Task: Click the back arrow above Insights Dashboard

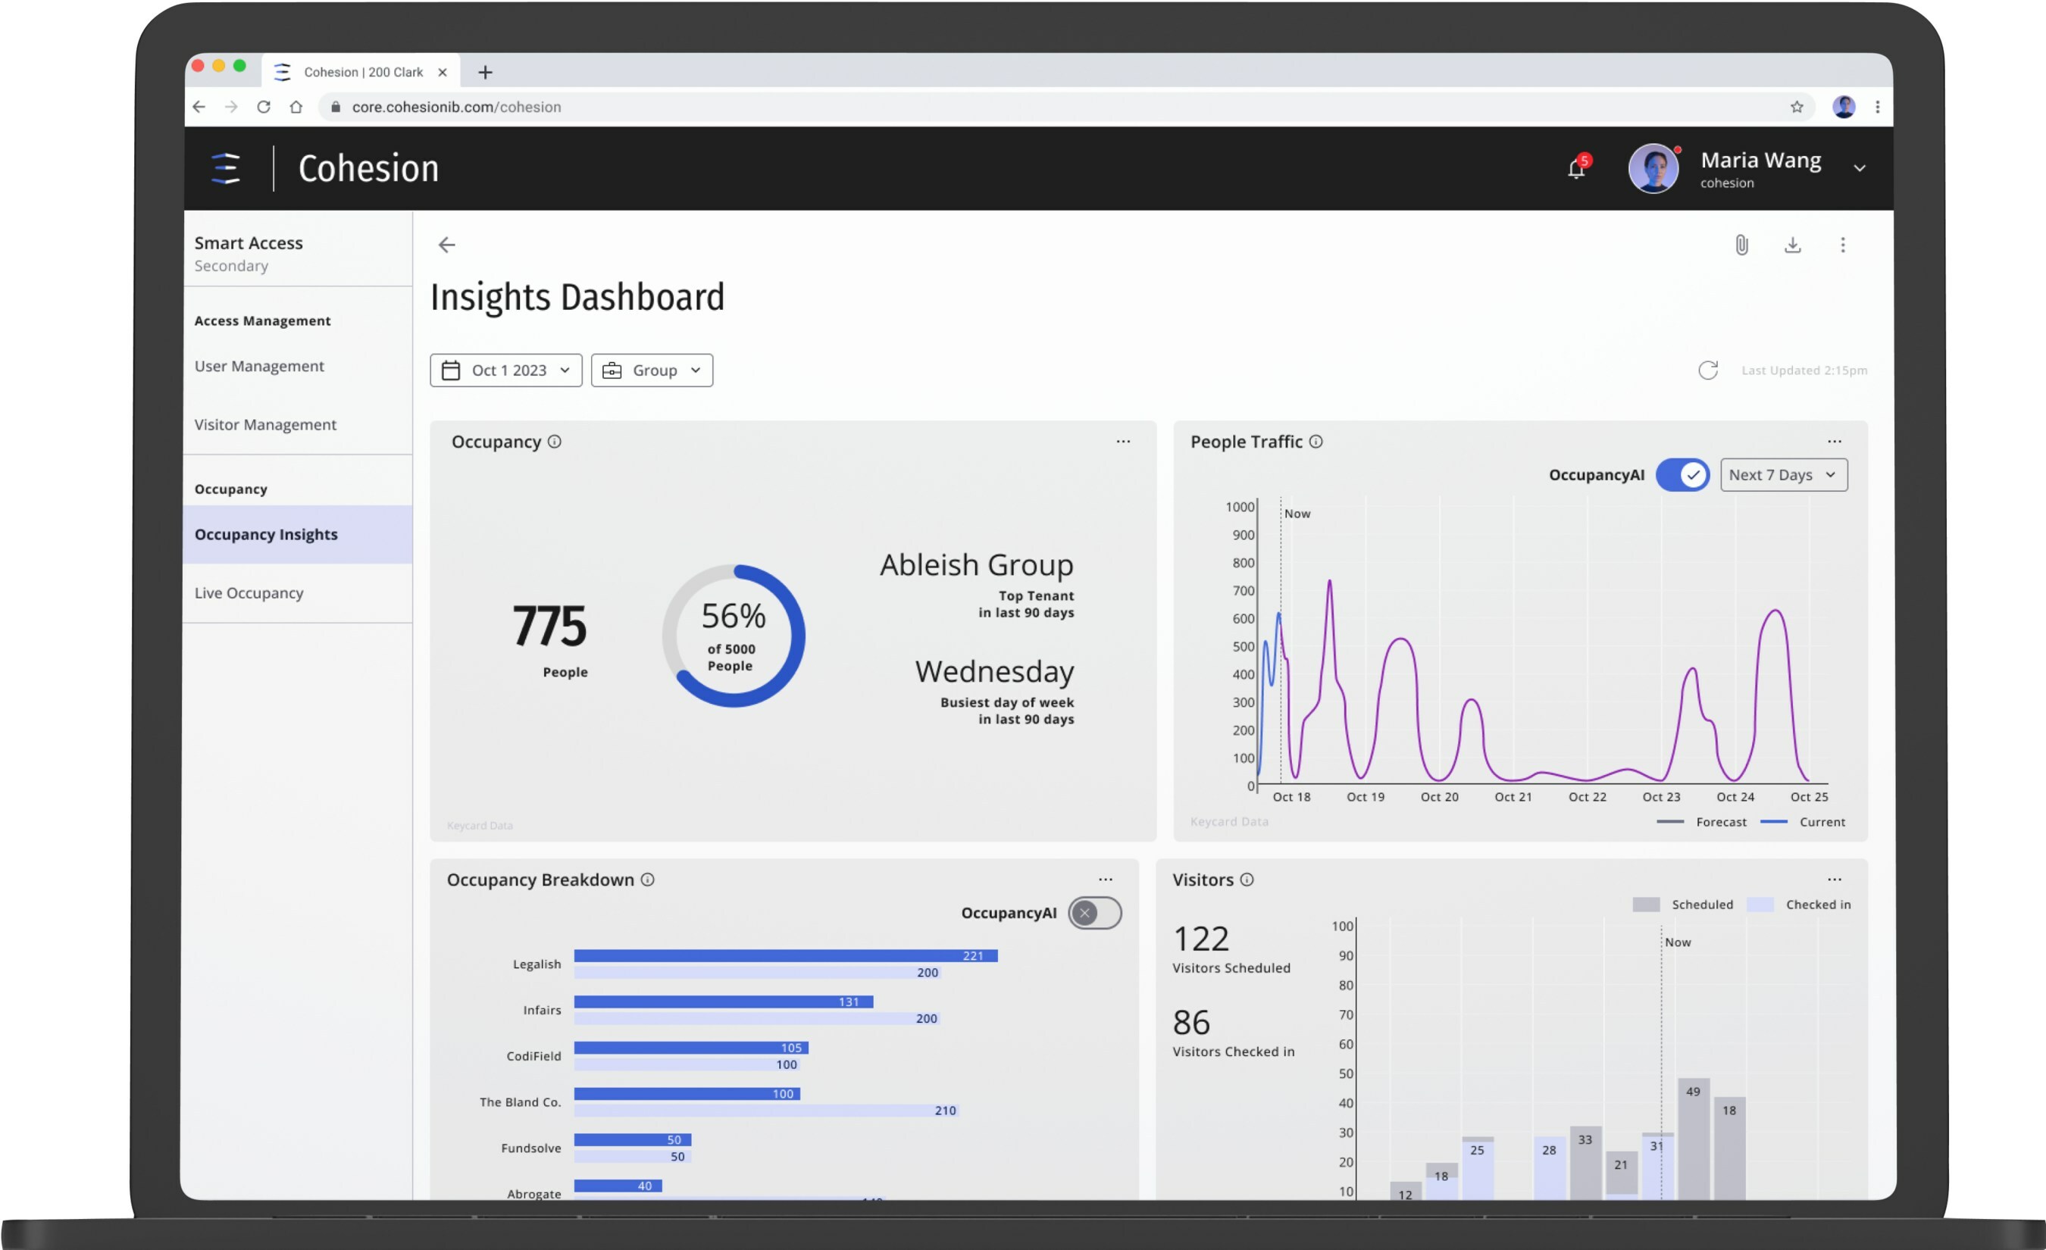Action: 447,245
